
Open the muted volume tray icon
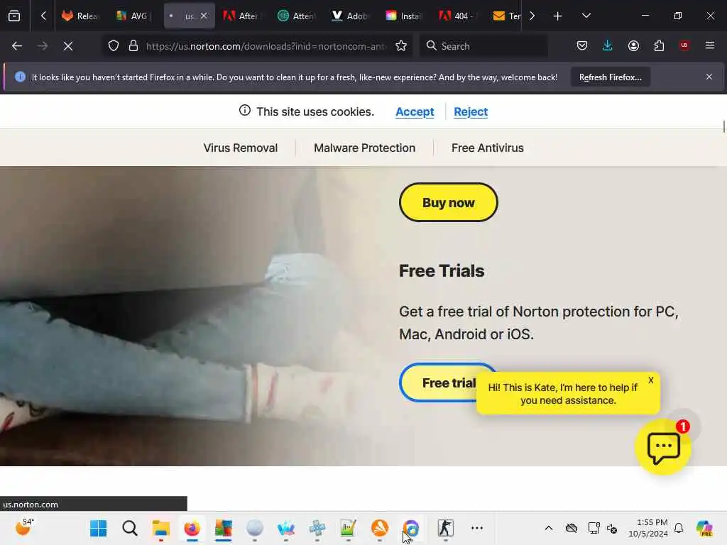[611, 528]
